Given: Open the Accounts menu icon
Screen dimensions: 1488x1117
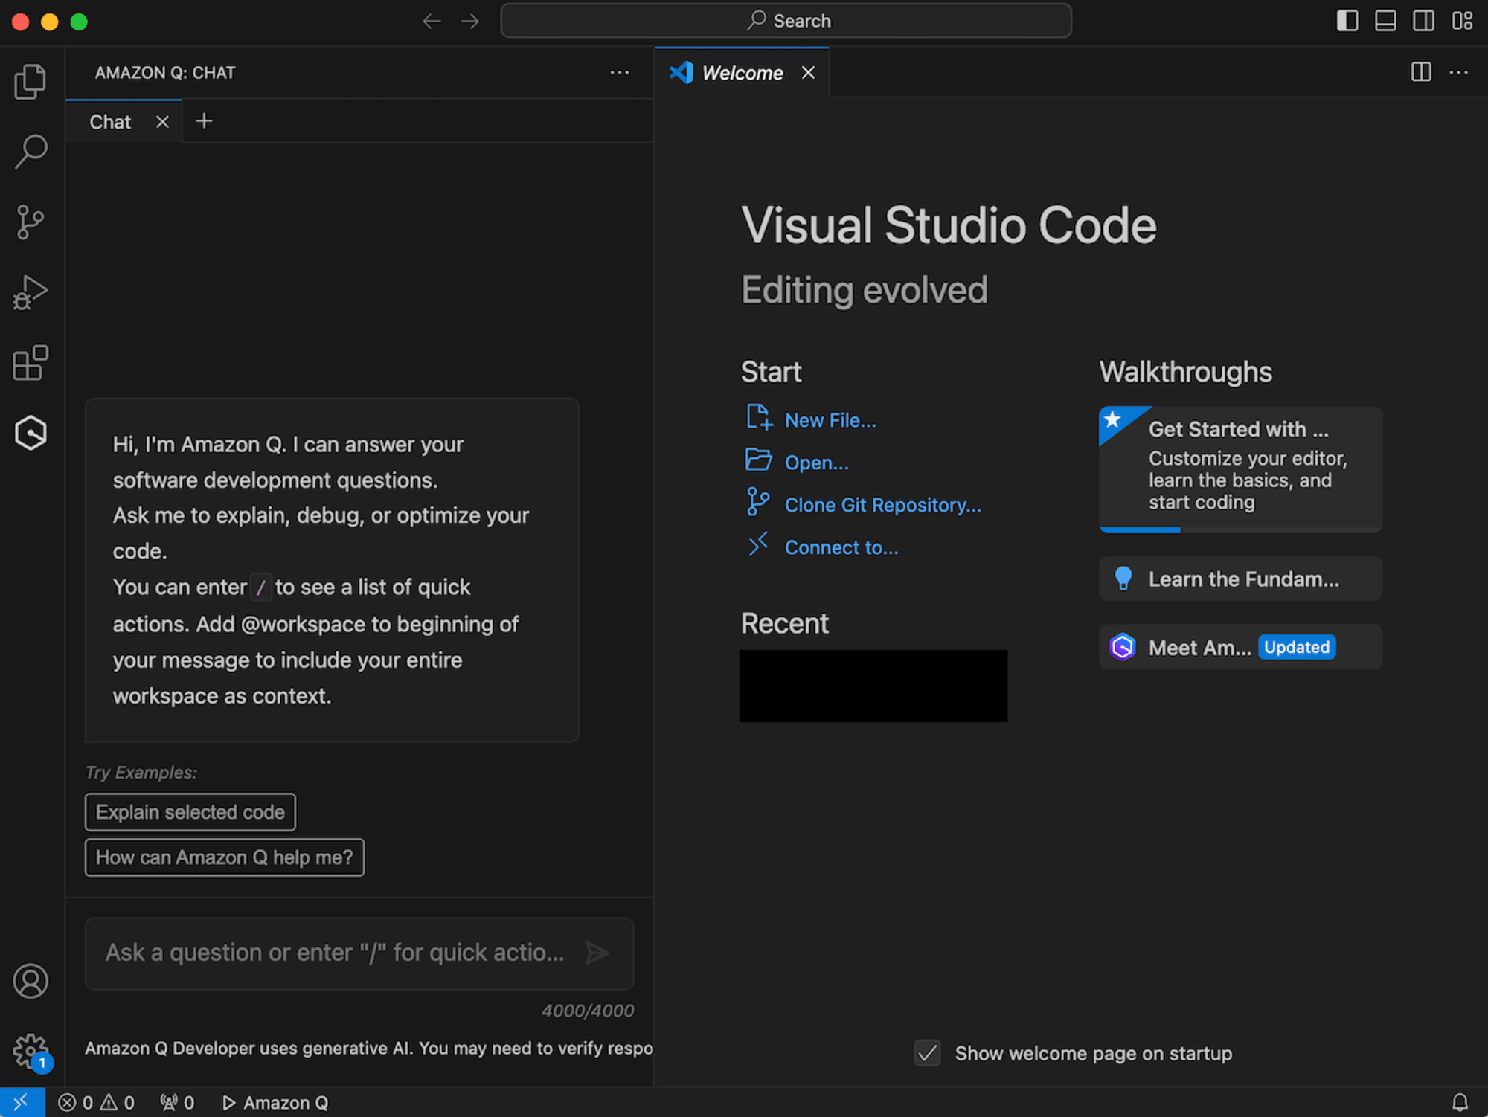Looking at the screenshot, I should click(31, 981).
